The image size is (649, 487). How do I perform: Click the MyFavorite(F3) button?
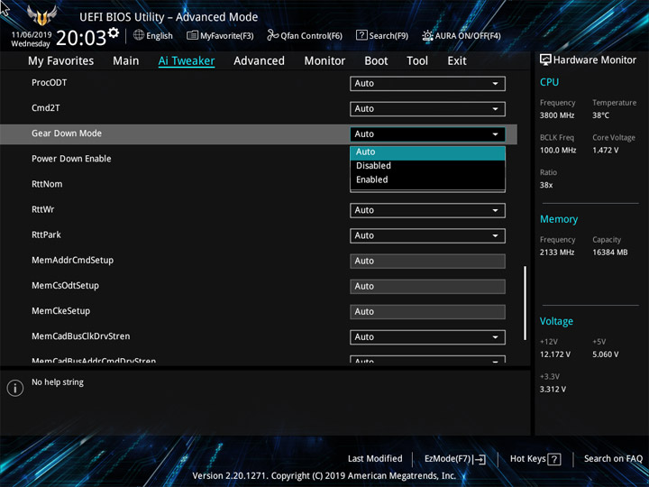tap(220, 35)
